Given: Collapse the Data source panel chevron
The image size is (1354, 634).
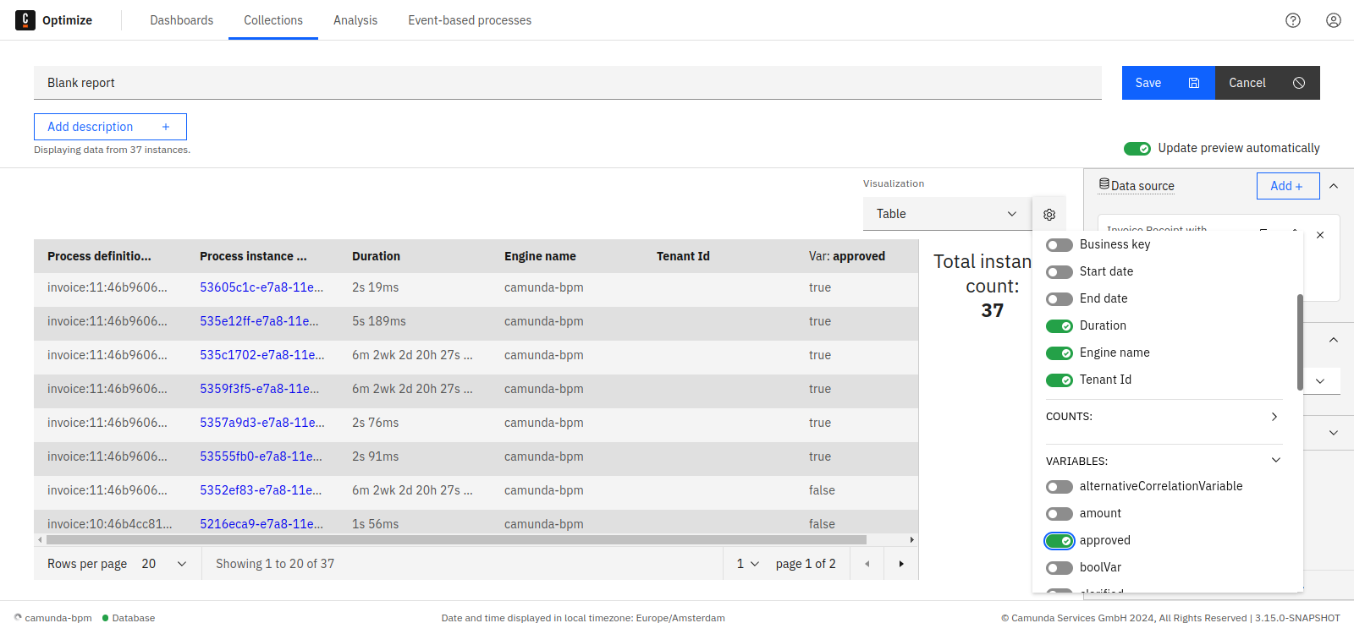Looking at the screenshot, I should tap(1334, 186).
